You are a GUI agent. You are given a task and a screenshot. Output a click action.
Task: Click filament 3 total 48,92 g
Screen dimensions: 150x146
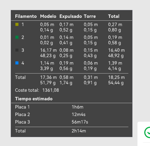click(116, 56)
